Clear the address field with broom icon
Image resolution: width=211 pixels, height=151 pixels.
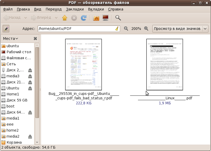116,29
